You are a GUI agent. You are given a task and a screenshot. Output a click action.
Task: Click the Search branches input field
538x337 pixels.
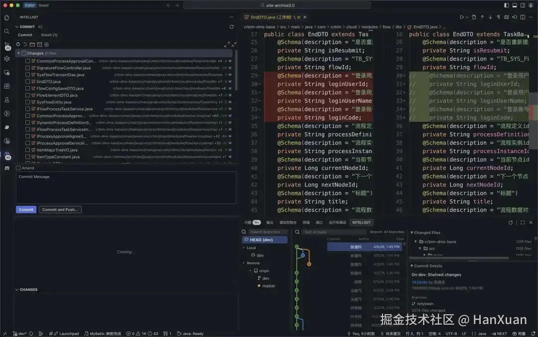click(x=269, y=232)
